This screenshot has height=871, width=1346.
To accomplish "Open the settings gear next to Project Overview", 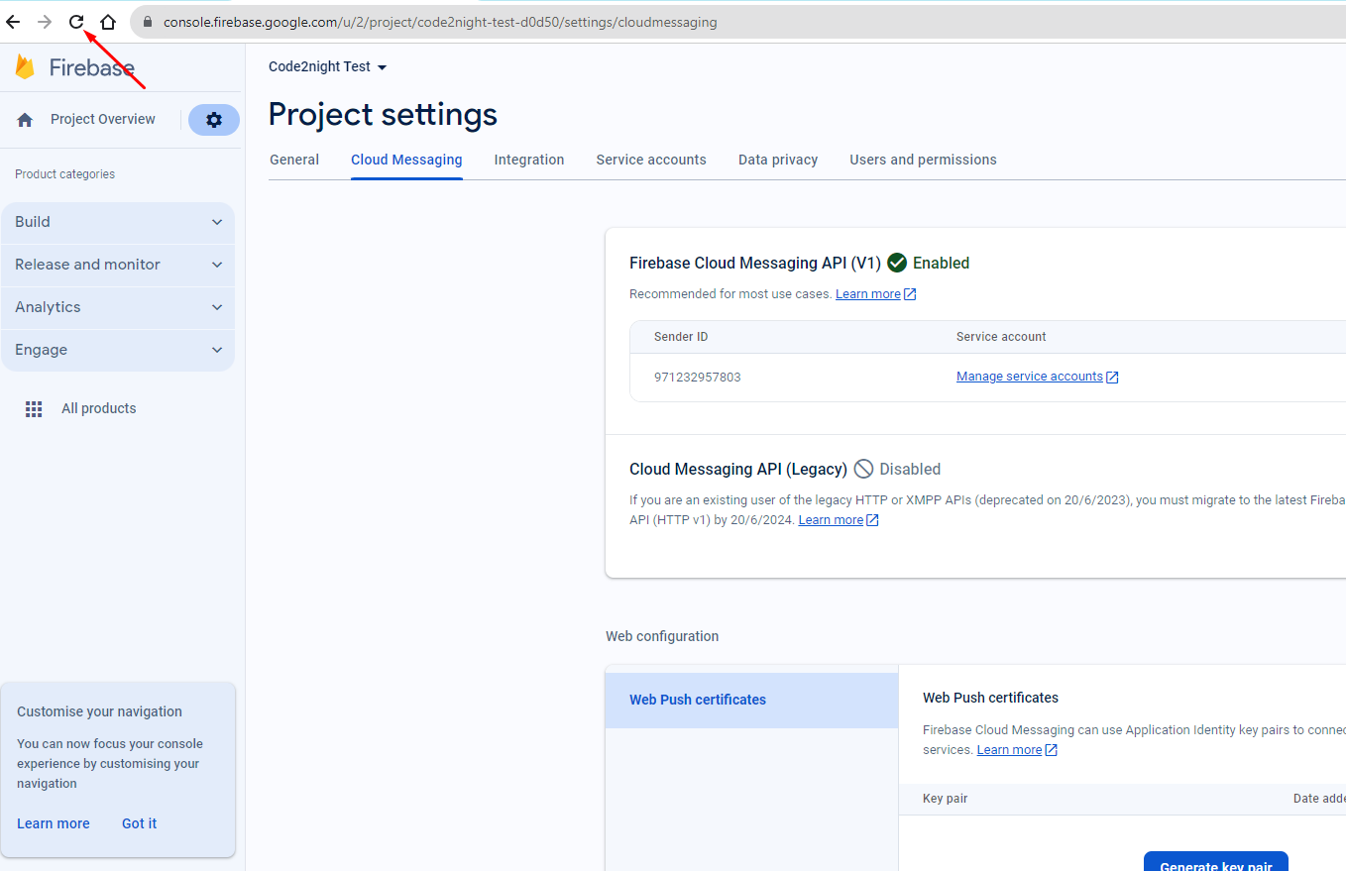I will point(214,120).
